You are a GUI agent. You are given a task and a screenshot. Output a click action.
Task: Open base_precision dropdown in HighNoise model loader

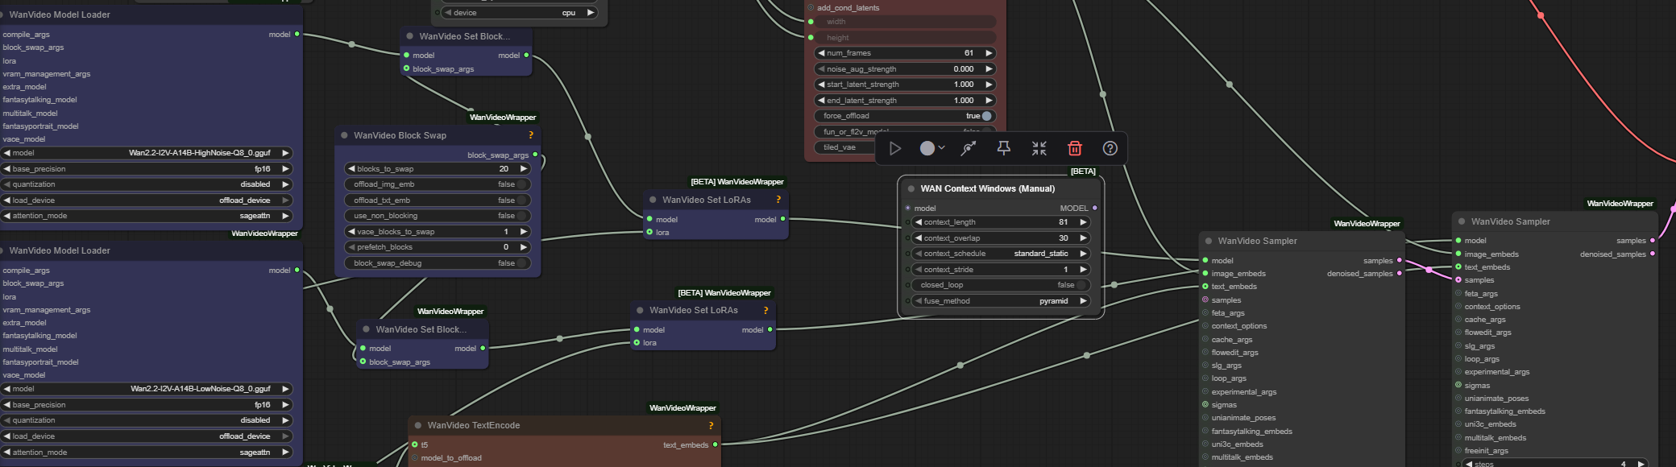click(x=146, y=169)
